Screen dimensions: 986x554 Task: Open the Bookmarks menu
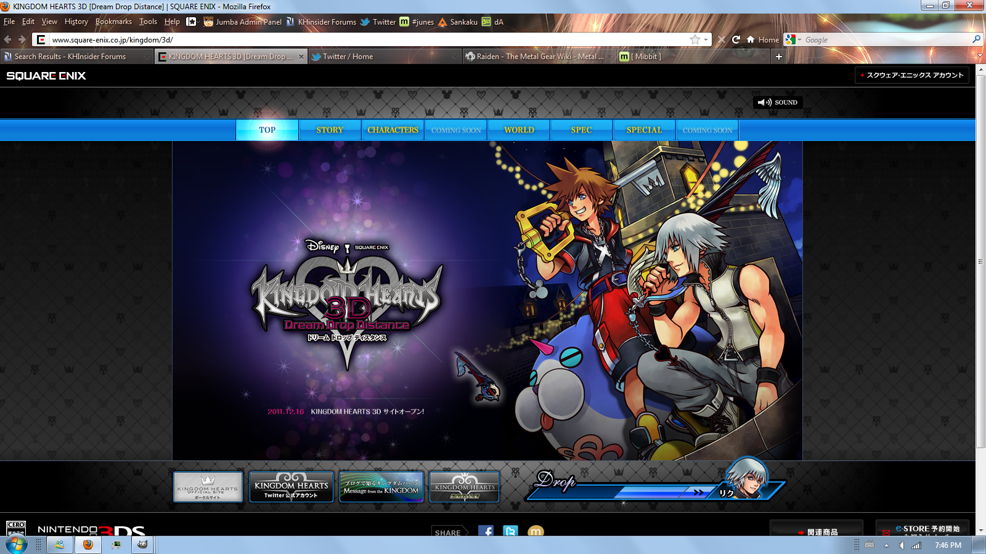tap(113, 22)
